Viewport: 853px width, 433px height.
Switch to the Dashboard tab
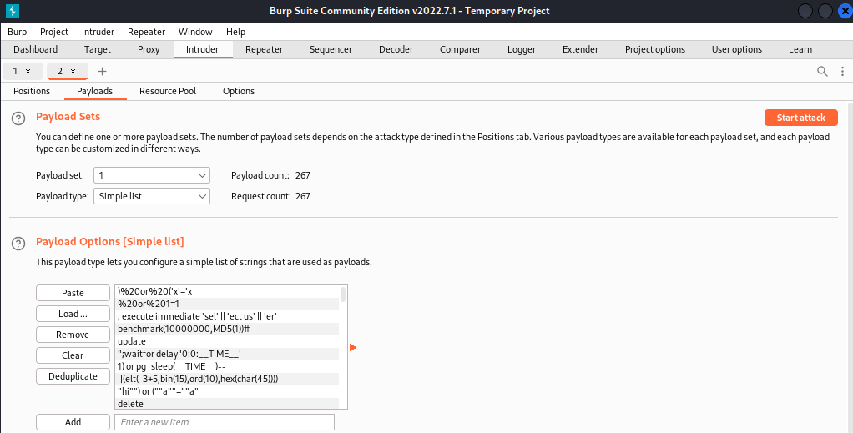coord(35,49)
